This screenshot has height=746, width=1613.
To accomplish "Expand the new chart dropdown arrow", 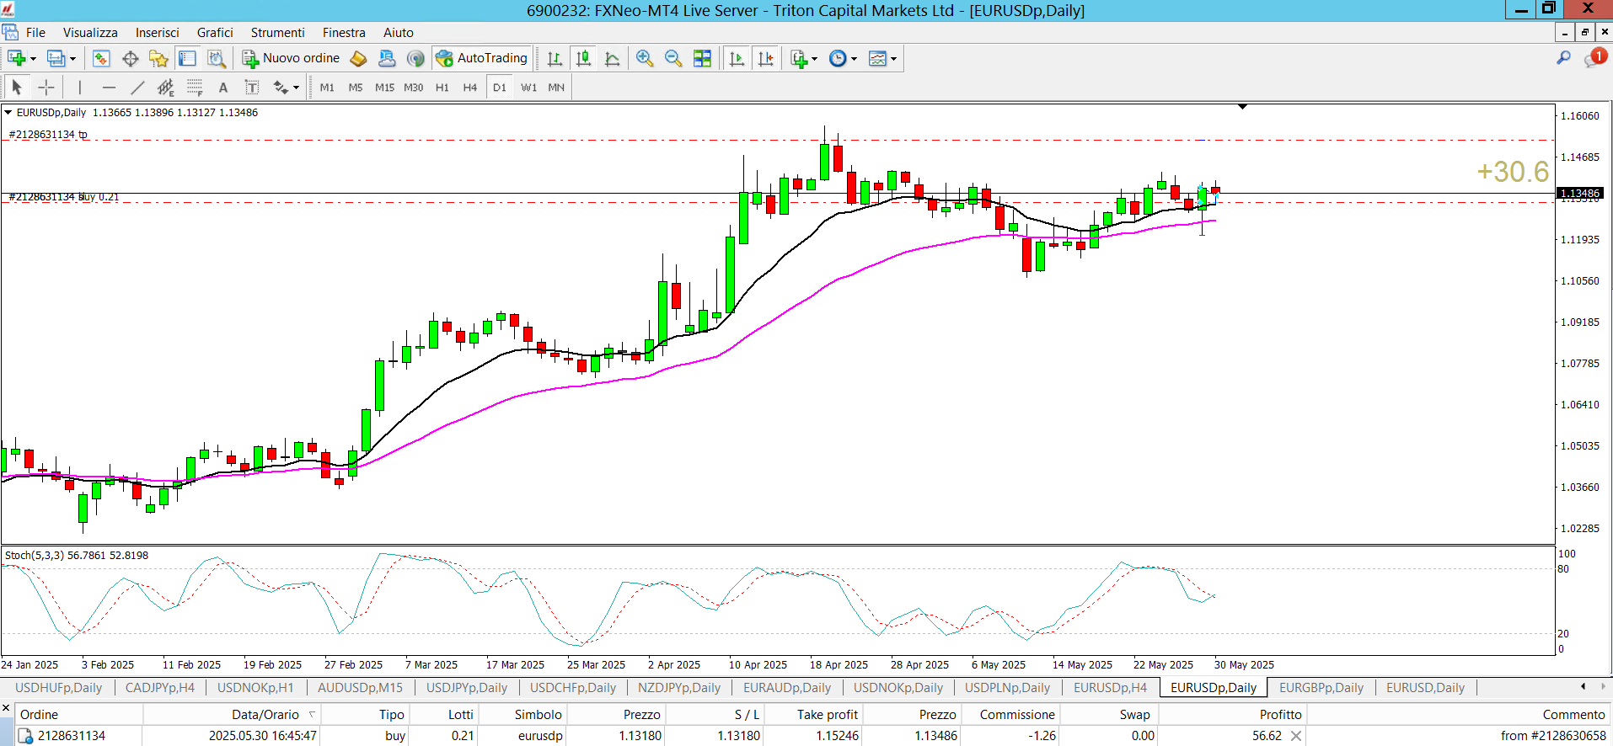I will tap(33, 59).
